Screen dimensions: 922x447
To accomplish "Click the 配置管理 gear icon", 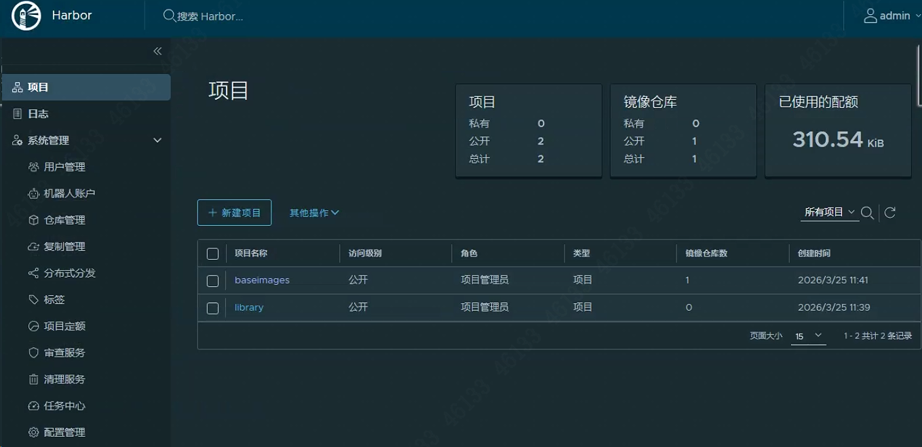I will [33, 432].
